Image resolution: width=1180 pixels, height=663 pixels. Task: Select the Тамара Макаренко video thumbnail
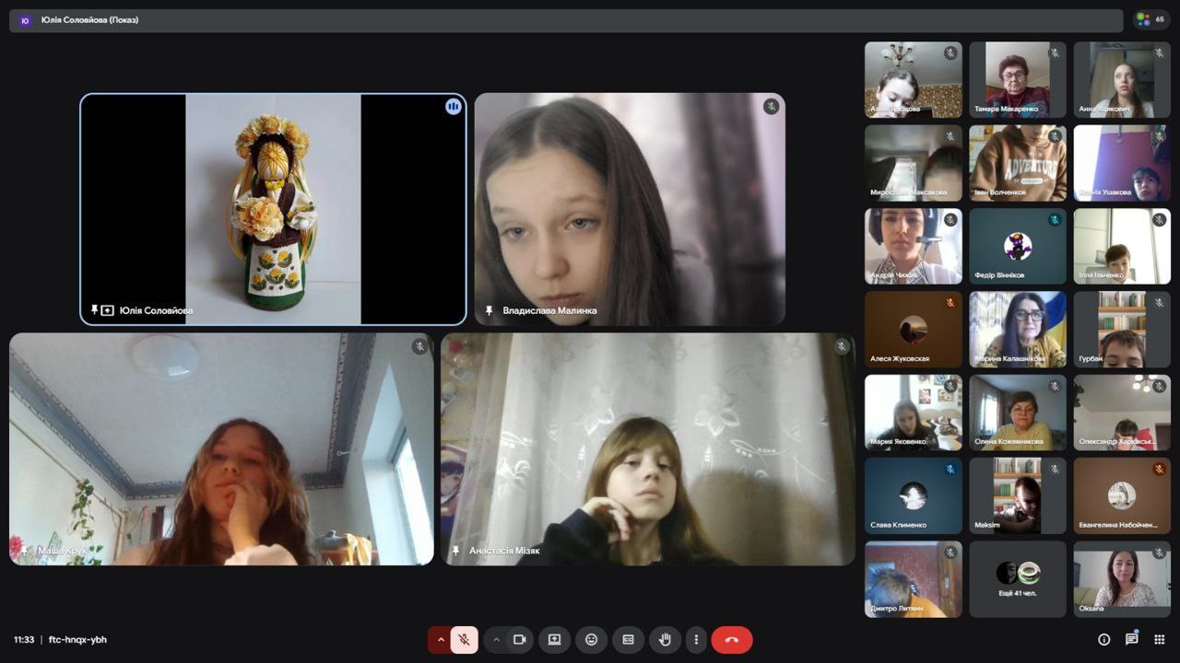pyautogui.click(x=1017, y=79)
